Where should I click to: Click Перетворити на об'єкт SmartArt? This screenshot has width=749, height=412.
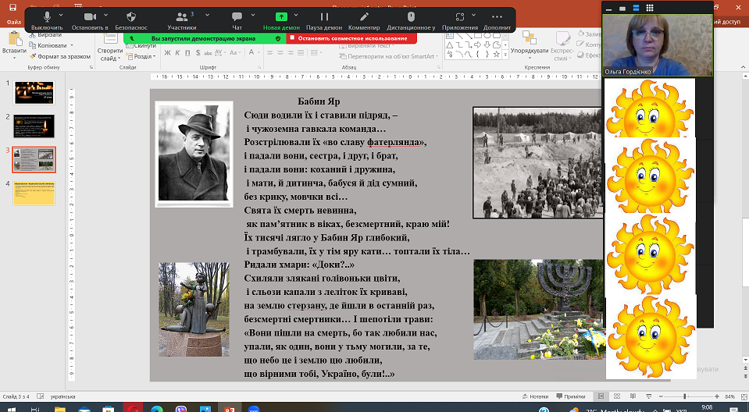click(388, 56)
